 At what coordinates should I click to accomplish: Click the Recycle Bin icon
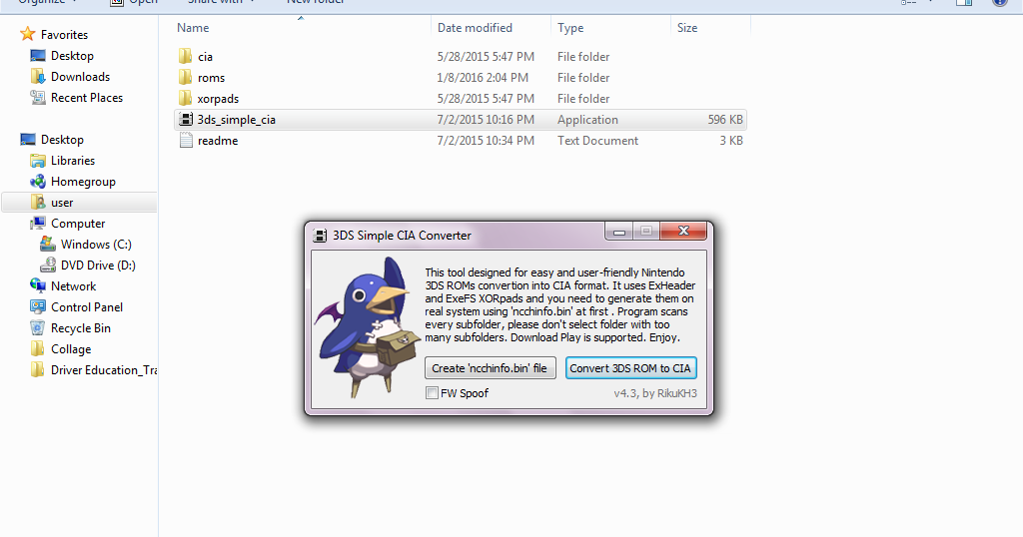[38, 327]
